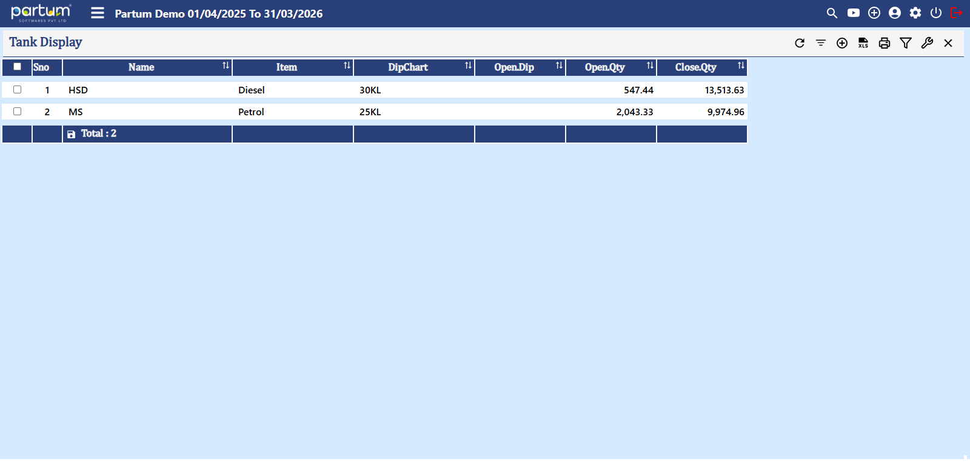Add new tank with toolbar plus icon
970x467 pixels.
[842, 43]
